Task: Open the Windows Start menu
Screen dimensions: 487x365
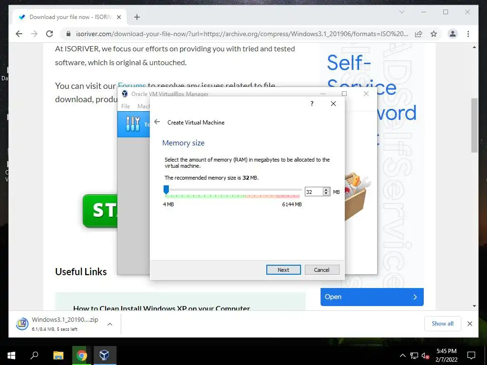Action: pos(11,355)
